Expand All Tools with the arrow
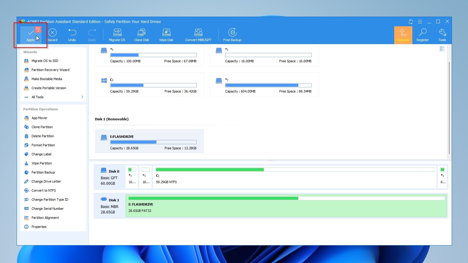468x263 pixels. coord(82,97)
